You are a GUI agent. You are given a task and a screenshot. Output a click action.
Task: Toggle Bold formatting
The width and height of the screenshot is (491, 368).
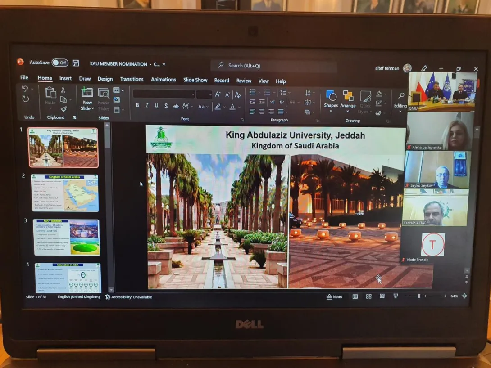click(137, 106)
